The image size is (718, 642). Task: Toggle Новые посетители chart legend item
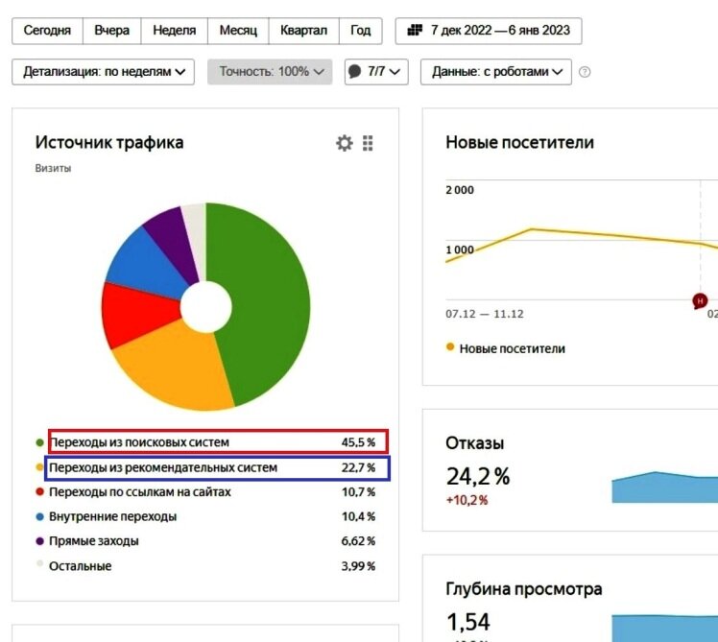pos(506,348)
